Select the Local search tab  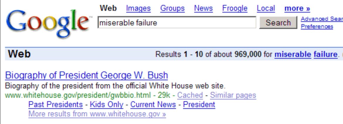point(266,8)
